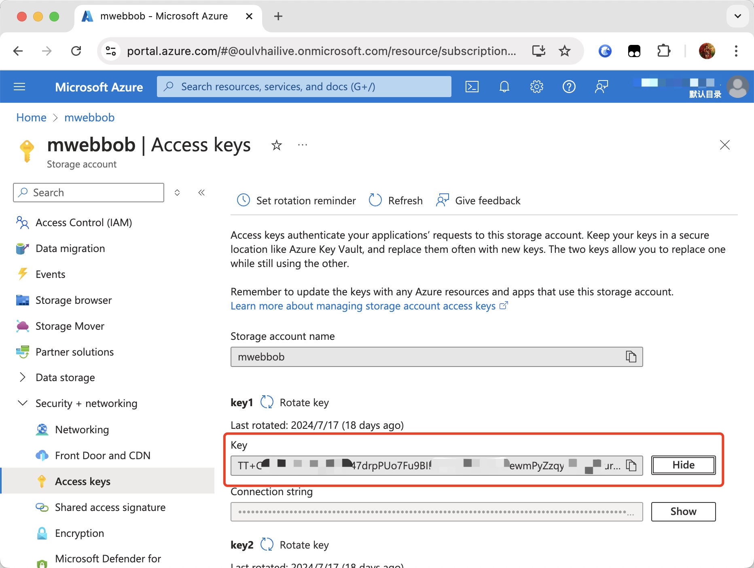Open the more options ellipsis menu
754x568 pixels.
click(302, 145)
